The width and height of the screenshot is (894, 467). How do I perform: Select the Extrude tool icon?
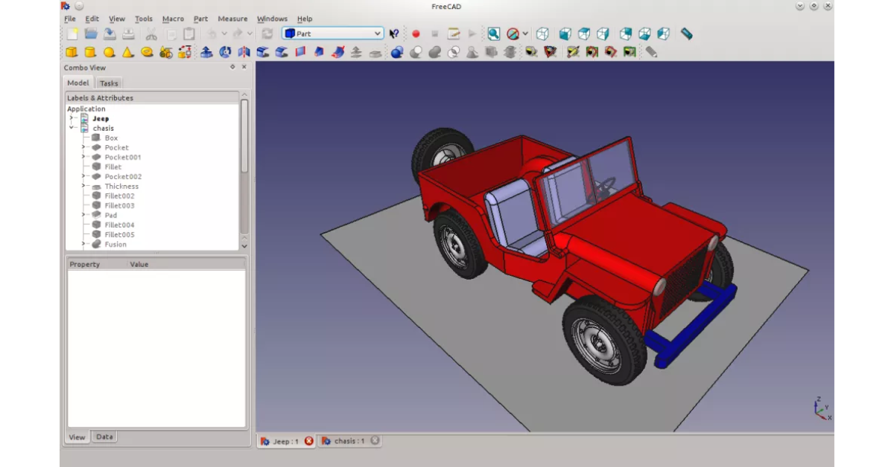coord(206,52)
